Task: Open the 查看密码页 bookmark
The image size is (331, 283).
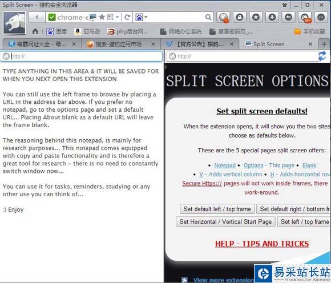Action: coord(231,31)
